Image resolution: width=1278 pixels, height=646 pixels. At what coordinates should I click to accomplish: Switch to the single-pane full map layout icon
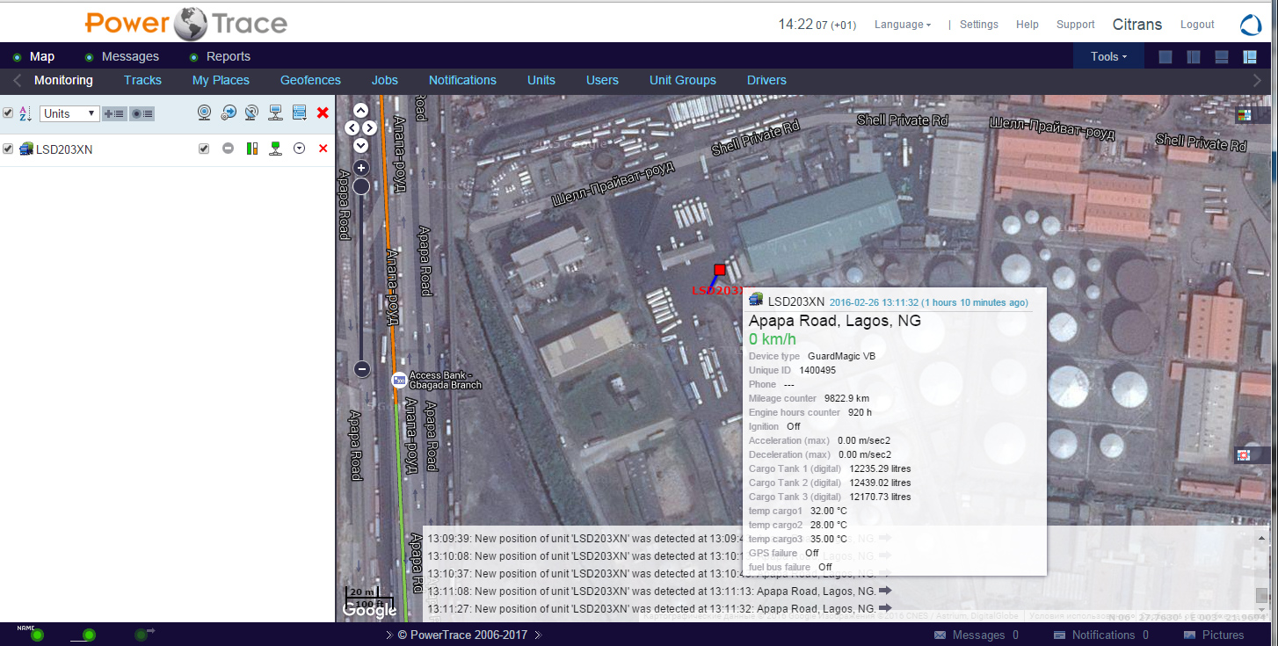coord(1165,57)
